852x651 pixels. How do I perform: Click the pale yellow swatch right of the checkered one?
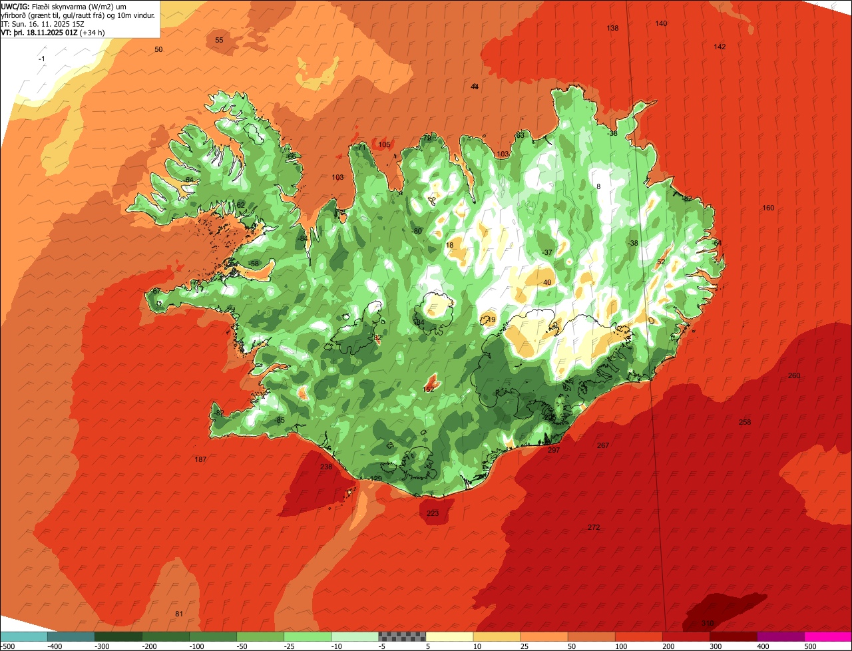(449, 636)
